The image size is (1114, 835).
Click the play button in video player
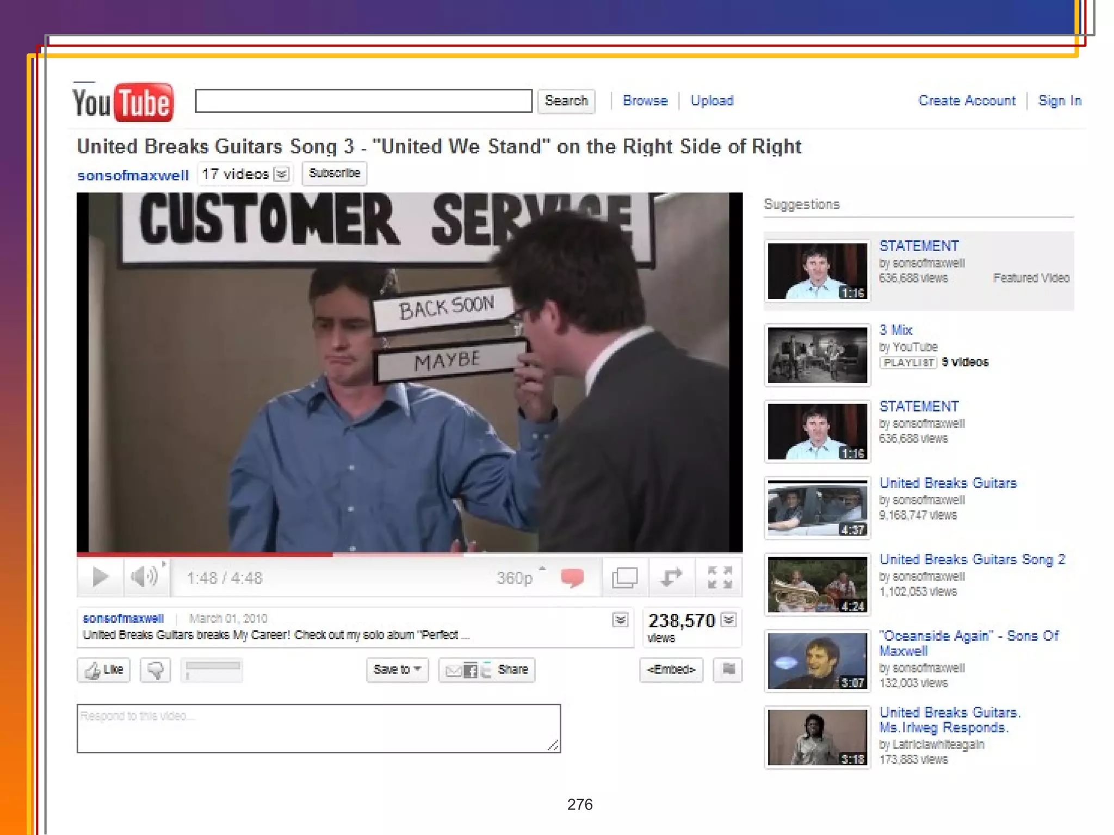click(x=100, y=577)
